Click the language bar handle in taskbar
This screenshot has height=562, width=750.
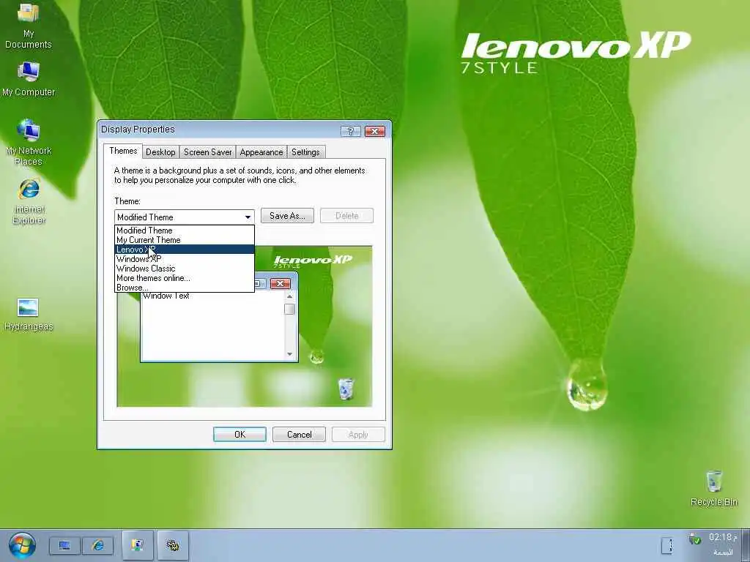(667, 545)
